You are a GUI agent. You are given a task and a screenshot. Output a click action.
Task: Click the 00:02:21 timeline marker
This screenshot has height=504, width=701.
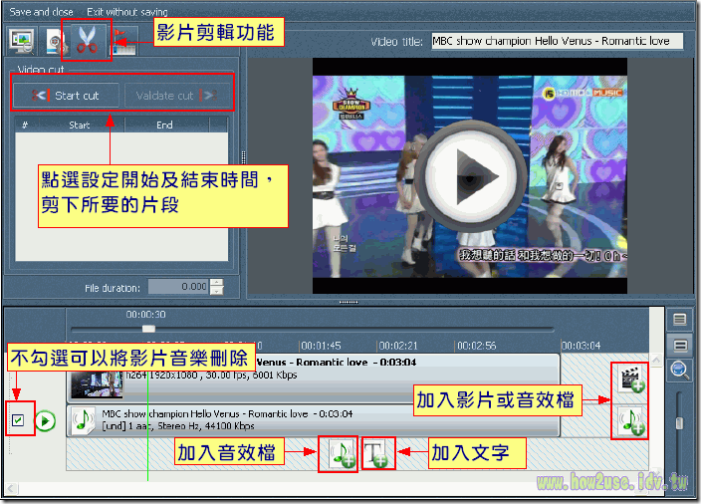click(398, 346)
